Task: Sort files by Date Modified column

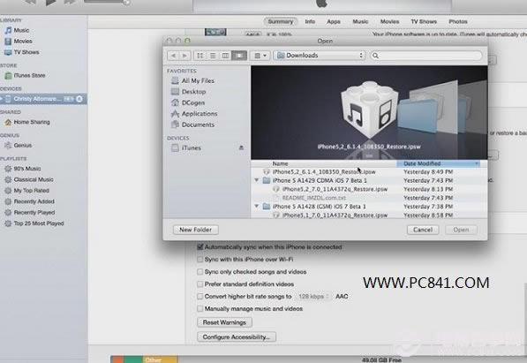Action: click(438, 163)
